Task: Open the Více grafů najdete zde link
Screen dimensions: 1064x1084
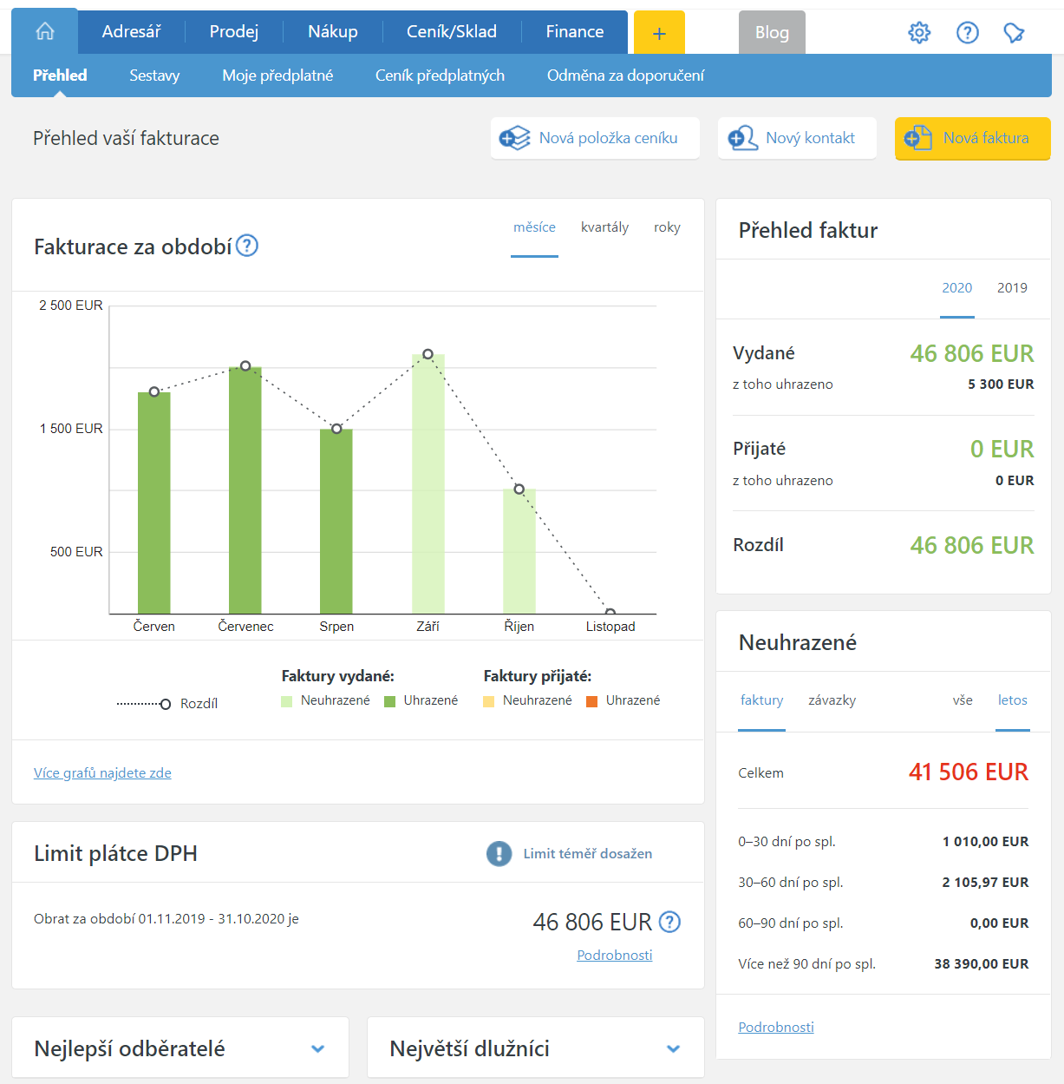Action: (102, 773)
